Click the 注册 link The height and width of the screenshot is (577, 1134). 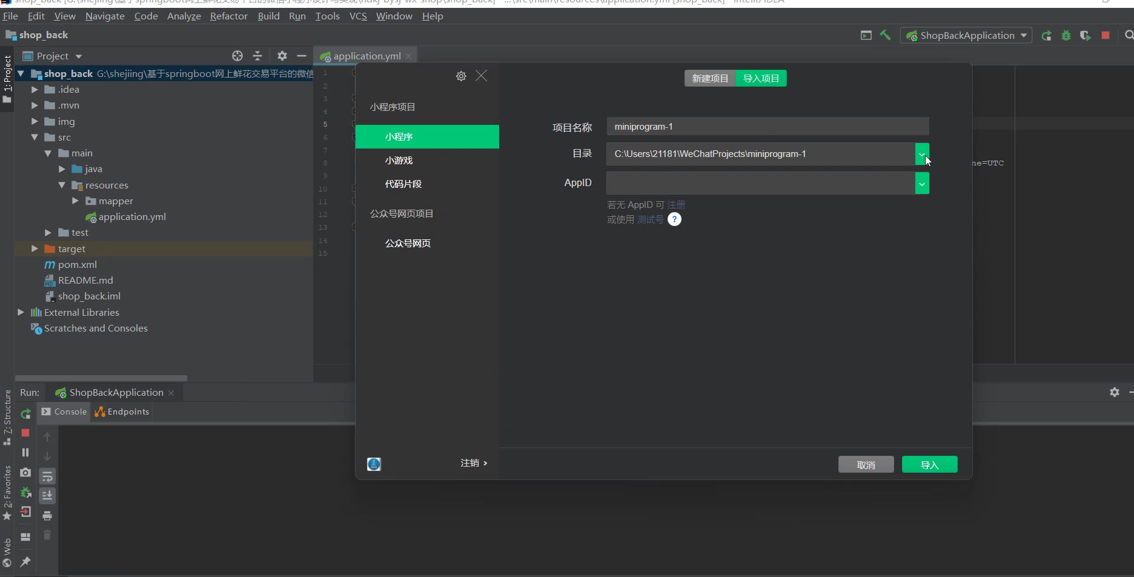click(x=676, y=205)
